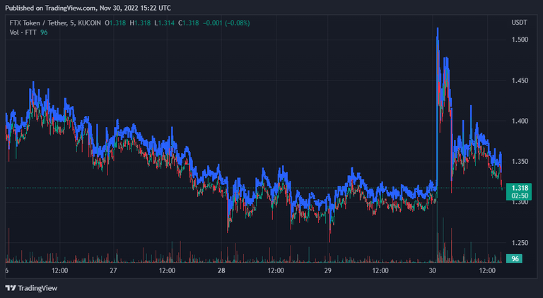The image size is (543, 298).
Task: Click the date label 29 on the time axis
Action: click(x=328, y=270)
